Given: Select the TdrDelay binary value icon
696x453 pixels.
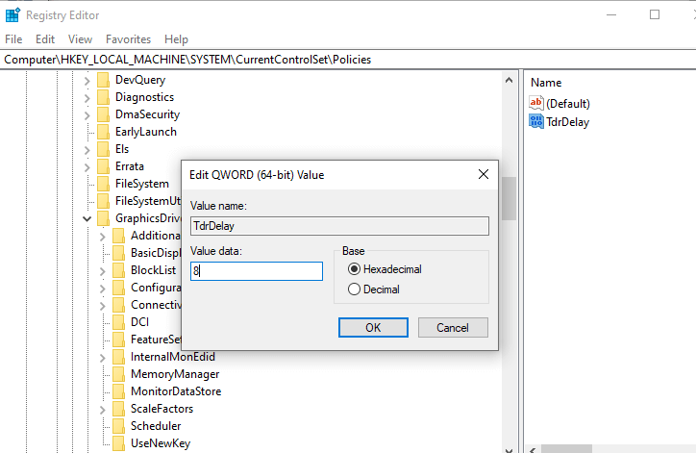Looking at the screenshot, I should click(536, 121).
